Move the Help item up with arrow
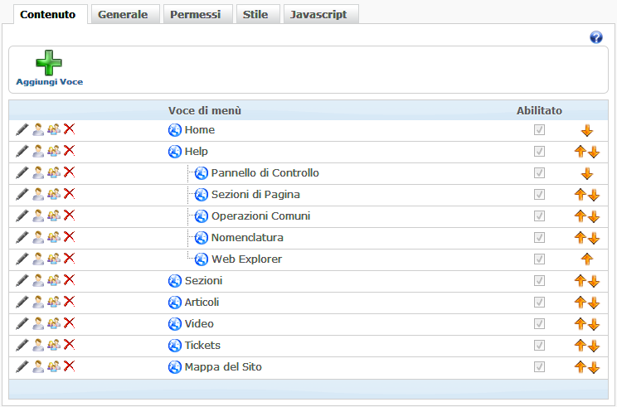Viewport: 617px width, 407px height. click(x=580, y=152)
